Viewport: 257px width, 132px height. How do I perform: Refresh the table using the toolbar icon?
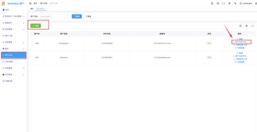(240, 26)
